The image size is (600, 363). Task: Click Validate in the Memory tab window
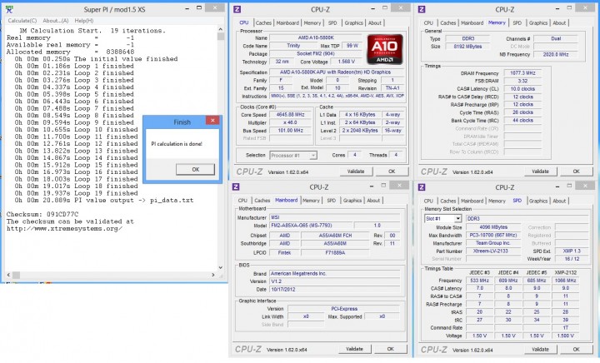coord(540,172)
